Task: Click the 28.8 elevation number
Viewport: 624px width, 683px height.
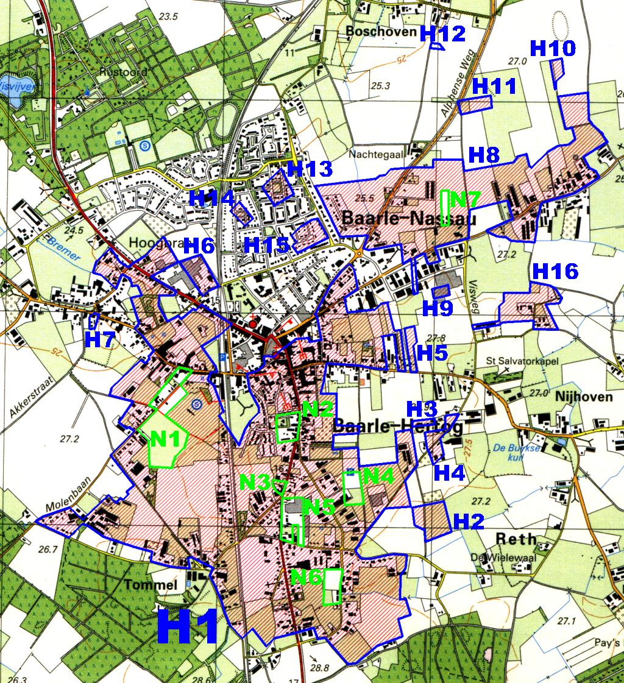Action: (319, 667)
